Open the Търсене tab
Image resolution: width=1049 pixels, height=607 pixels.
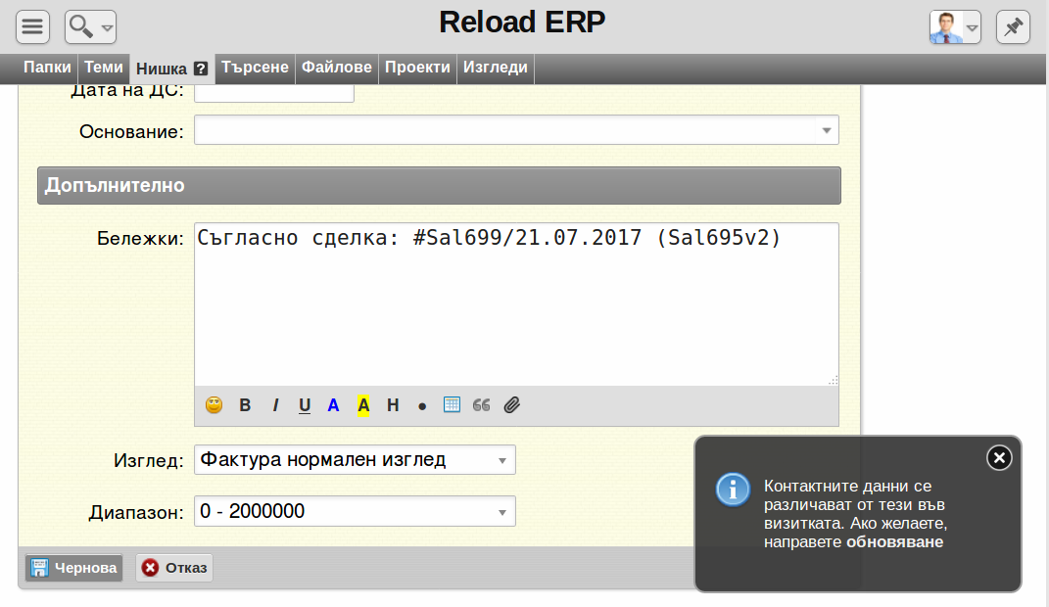[255, 68]
